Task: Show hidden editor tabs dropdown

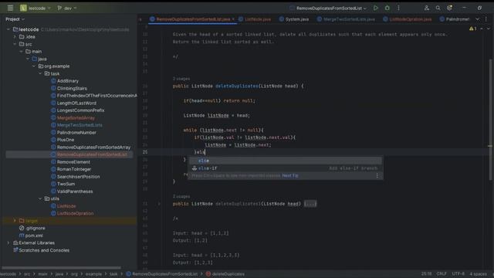Action: tap(477, 19)
